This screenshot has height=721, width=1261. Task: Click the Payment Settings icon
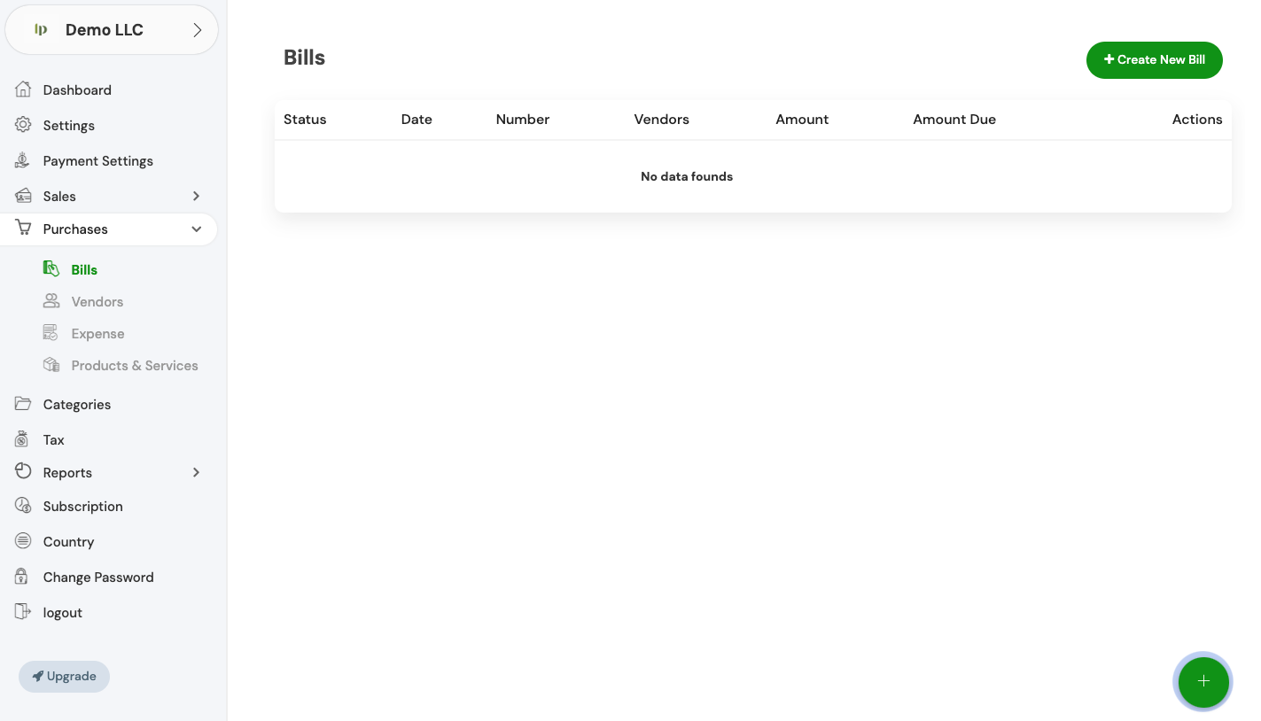point(23,160)
